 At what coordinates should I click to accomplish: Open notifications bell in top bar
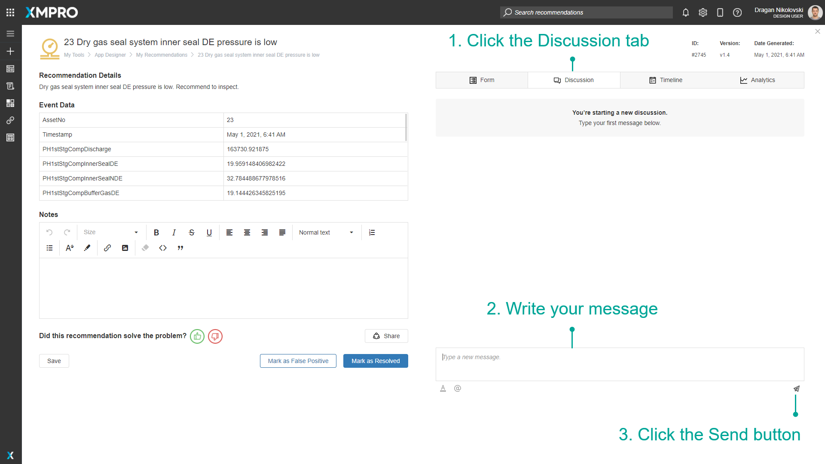click(686, 12)
